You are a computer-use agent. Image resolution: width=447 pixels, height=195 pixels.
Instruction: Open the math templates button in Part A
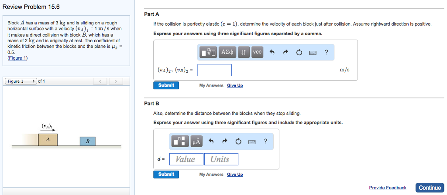point(209,52)
